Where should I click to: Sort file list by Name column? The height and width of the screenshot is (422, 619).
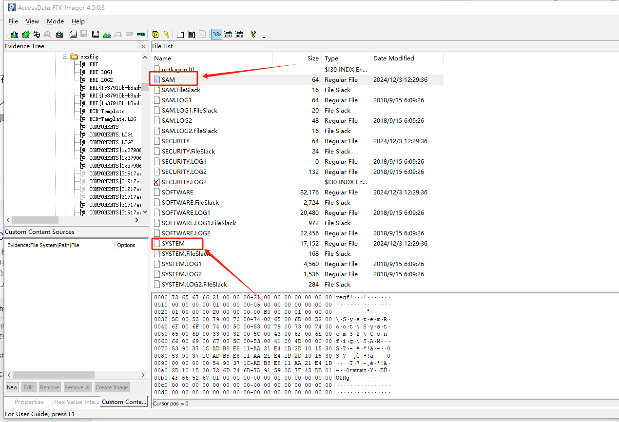tap(212, 58)
